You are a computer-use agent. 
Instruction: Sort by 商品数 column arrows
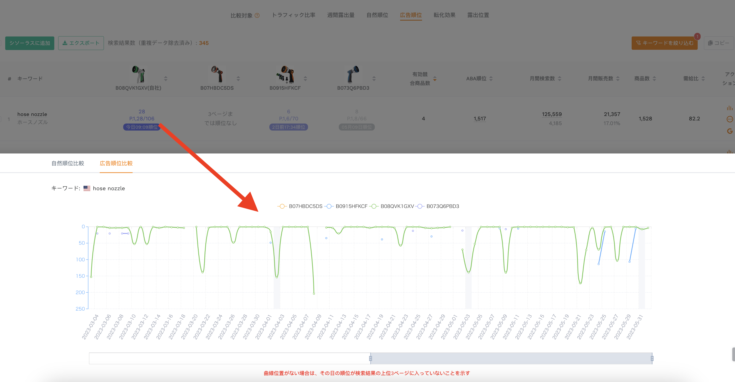(x=654, y=79)
